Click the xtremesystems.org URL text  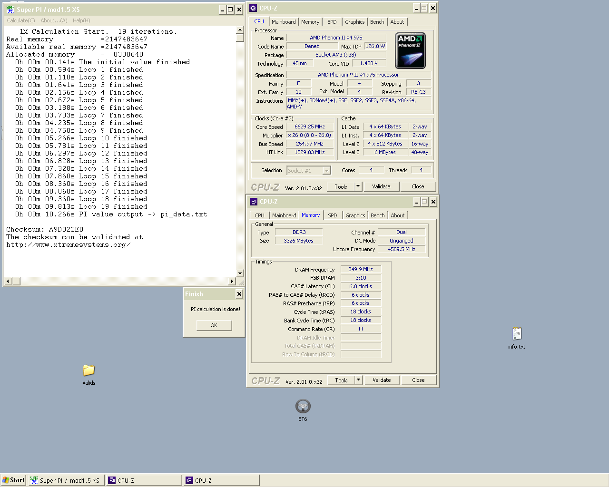tap(68, 244)
